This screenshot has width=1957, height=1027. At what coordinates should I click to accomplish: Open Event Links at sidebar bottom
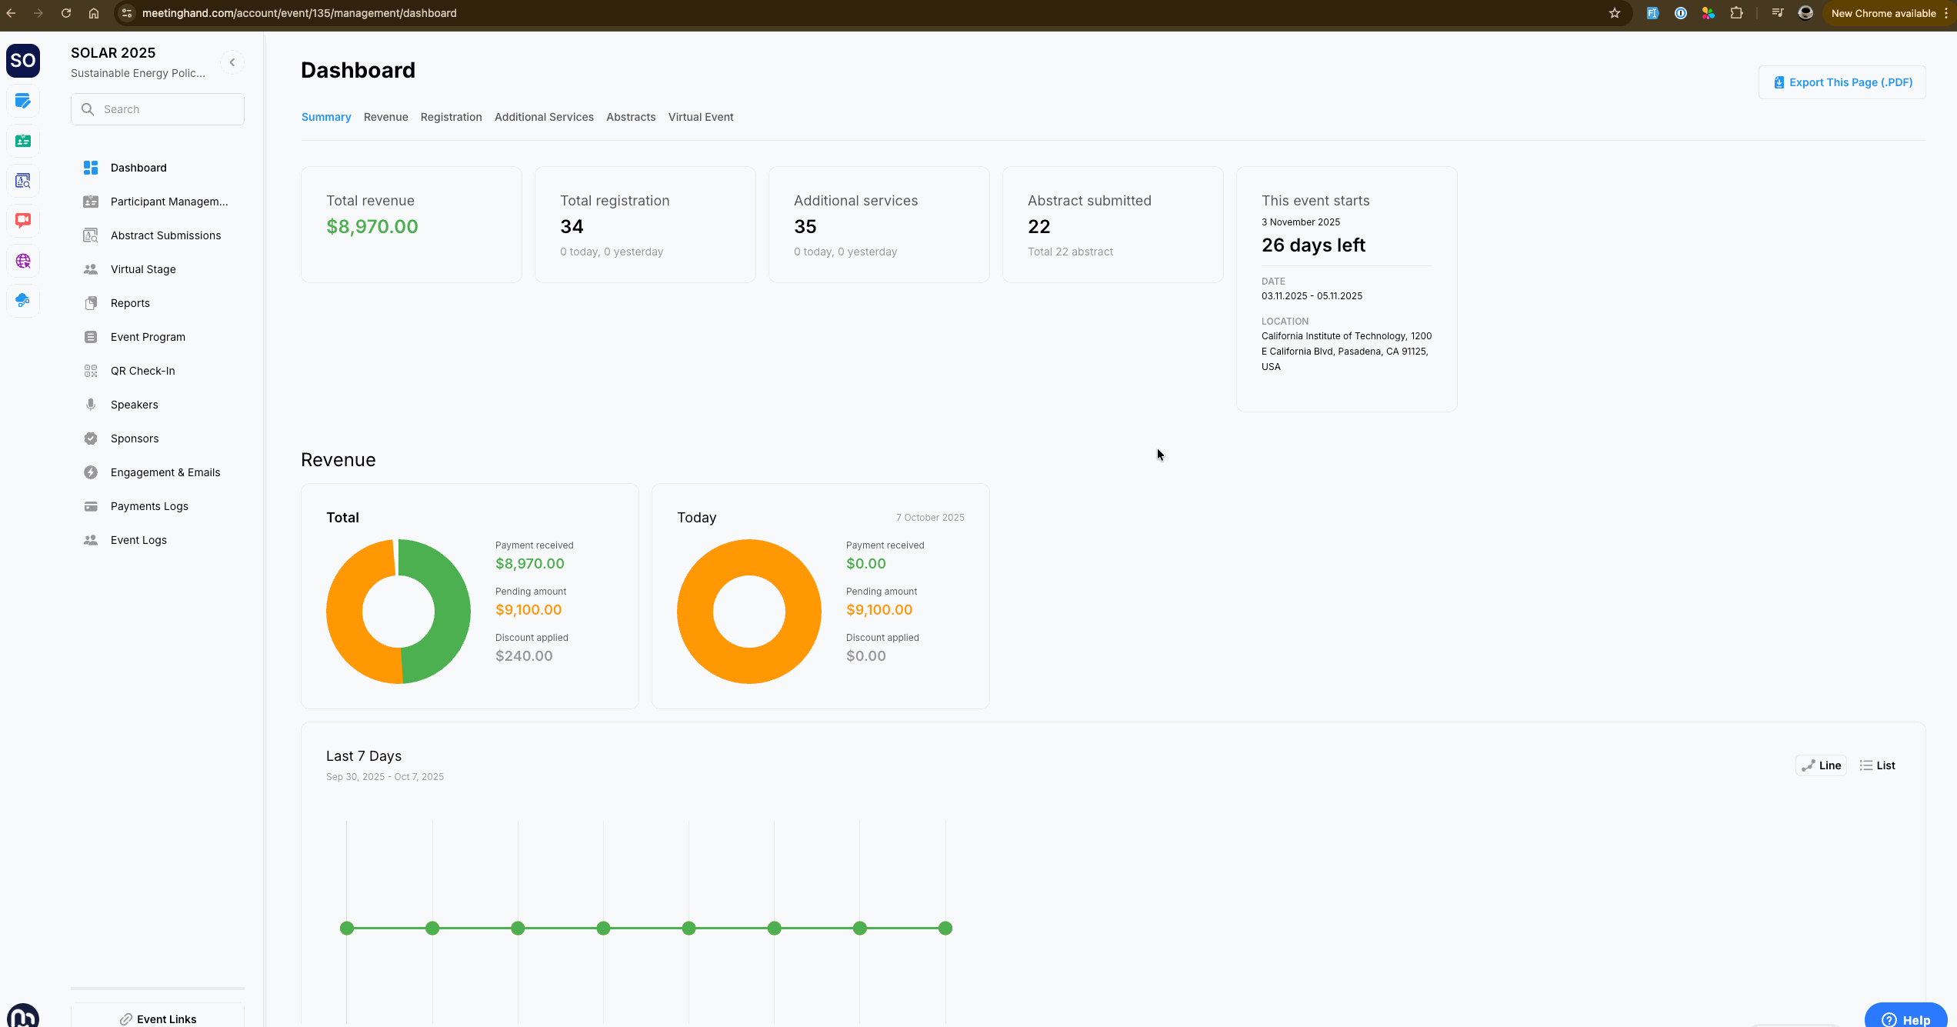[158, 1019]
